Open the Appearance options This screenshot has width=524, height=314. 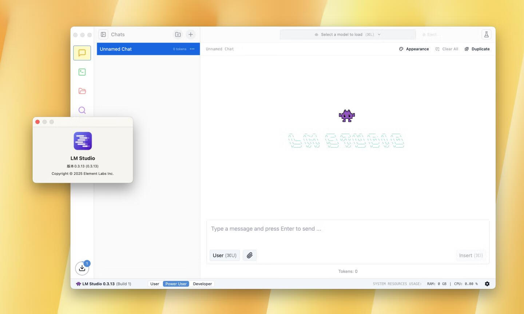(x=414, y=49)
